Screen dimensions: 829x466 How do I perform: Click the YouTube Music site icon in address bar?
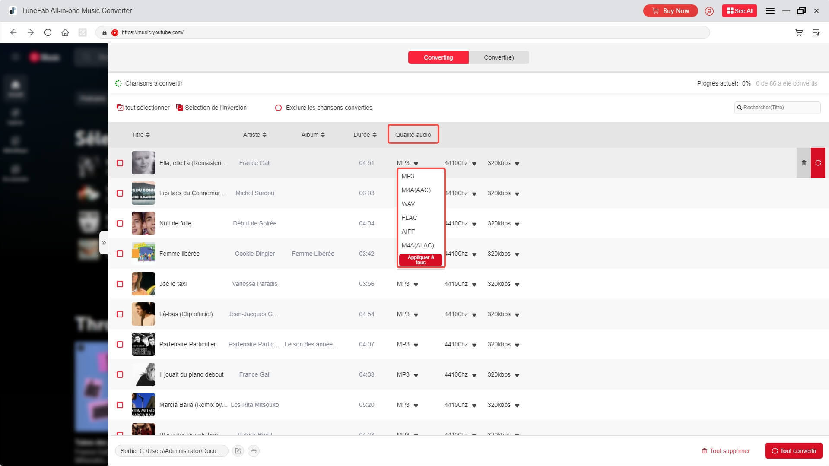[115, 32]
